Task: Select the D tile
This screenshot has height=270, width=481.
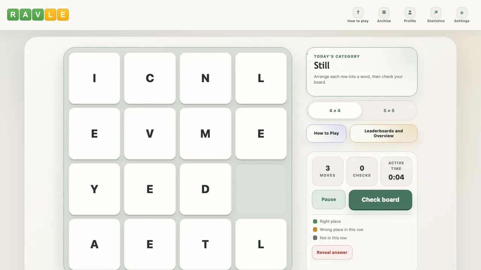Action: click(206, 189)
